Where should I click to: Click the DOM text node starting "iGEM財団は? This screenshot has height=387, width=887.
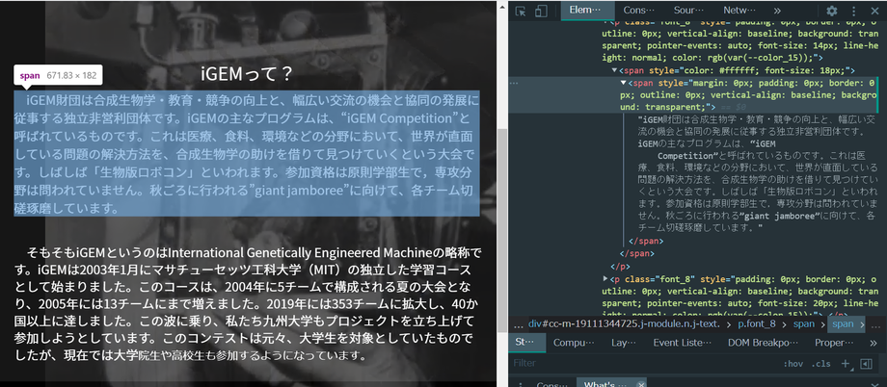758,173
